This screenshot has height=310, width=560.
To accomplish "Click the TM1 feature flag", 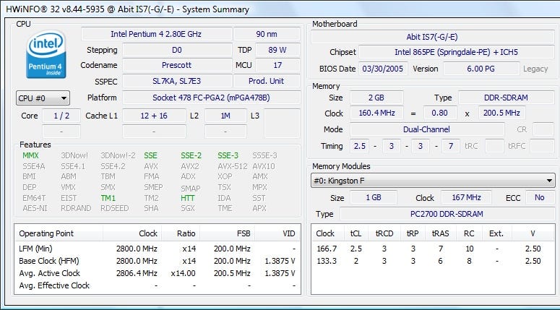I will pos(108,198).
